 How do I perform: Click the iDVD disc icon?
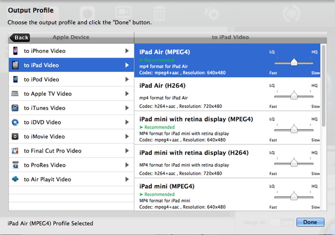pyautogui.click(x=15, y=122)
